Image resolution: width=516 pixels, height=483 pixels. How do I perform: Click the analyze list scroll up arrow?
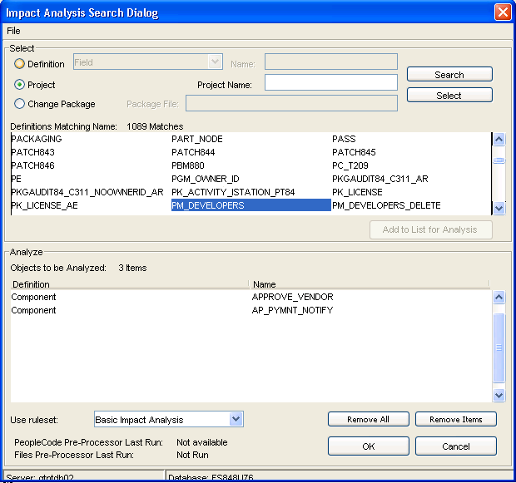click(499, 298)
